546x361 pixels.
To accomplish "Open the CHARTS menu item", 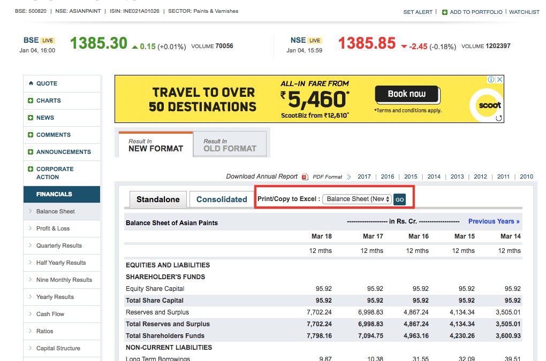I will point(62,101).
